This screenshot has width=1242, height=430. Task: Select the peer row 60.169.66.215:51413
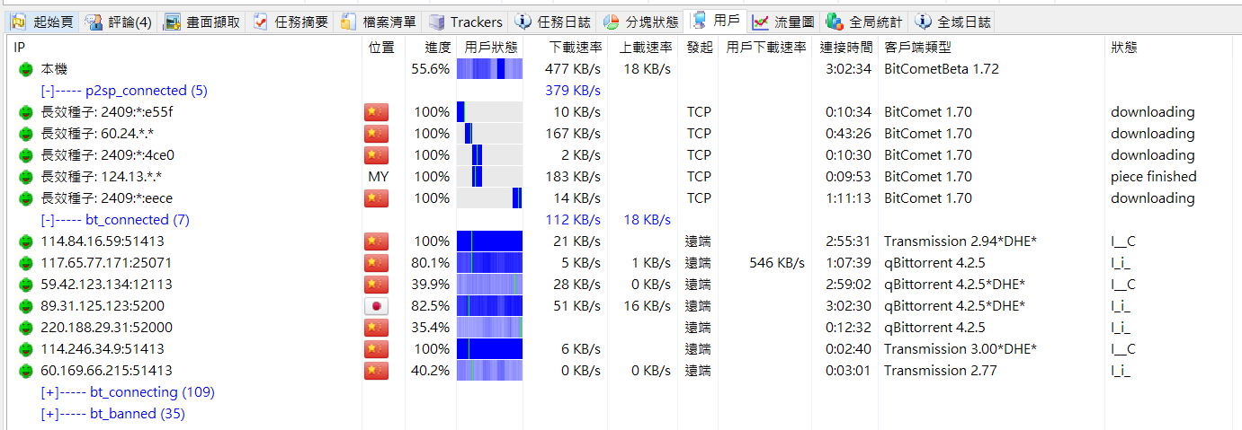(x=106, y=371)
